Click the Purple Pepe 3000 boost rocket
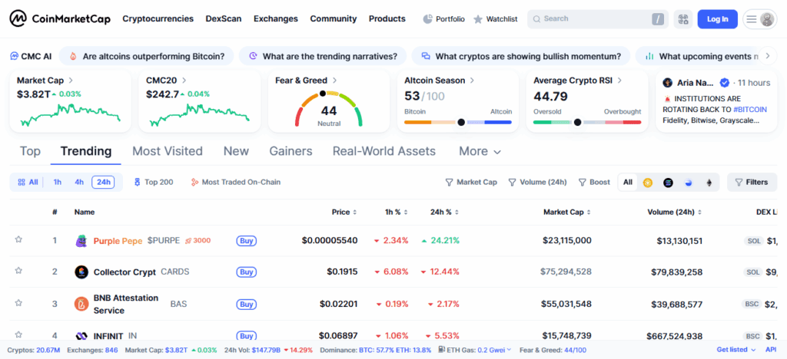 click(x=198, y=241)
